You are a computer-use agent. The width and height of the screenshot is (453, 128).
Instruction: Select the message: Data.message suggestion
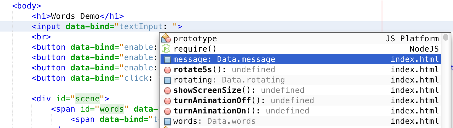(224, 59)
